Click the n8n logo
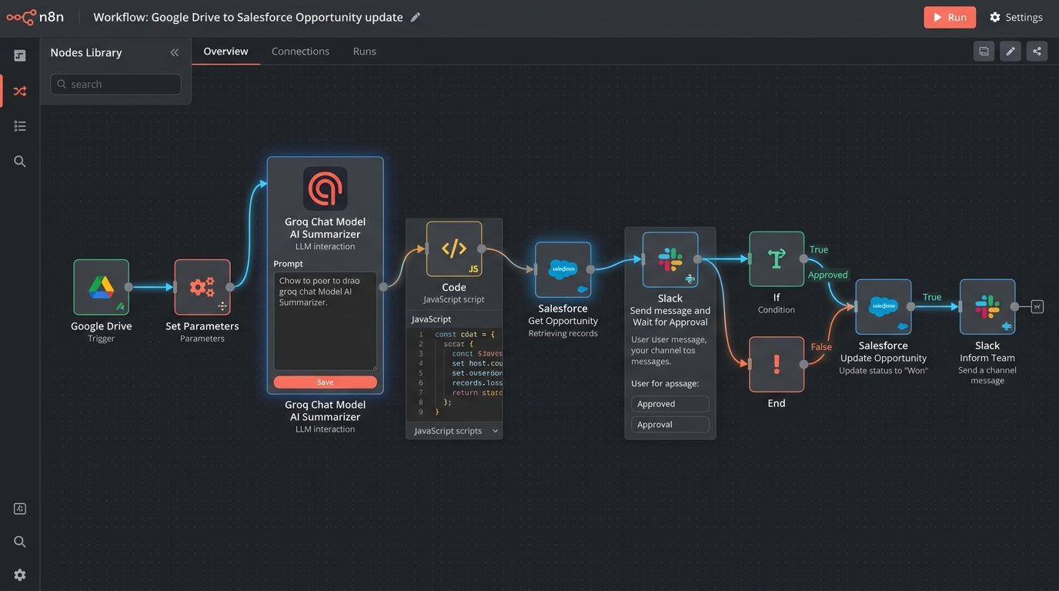1059x591 pixels. point(35,17)
